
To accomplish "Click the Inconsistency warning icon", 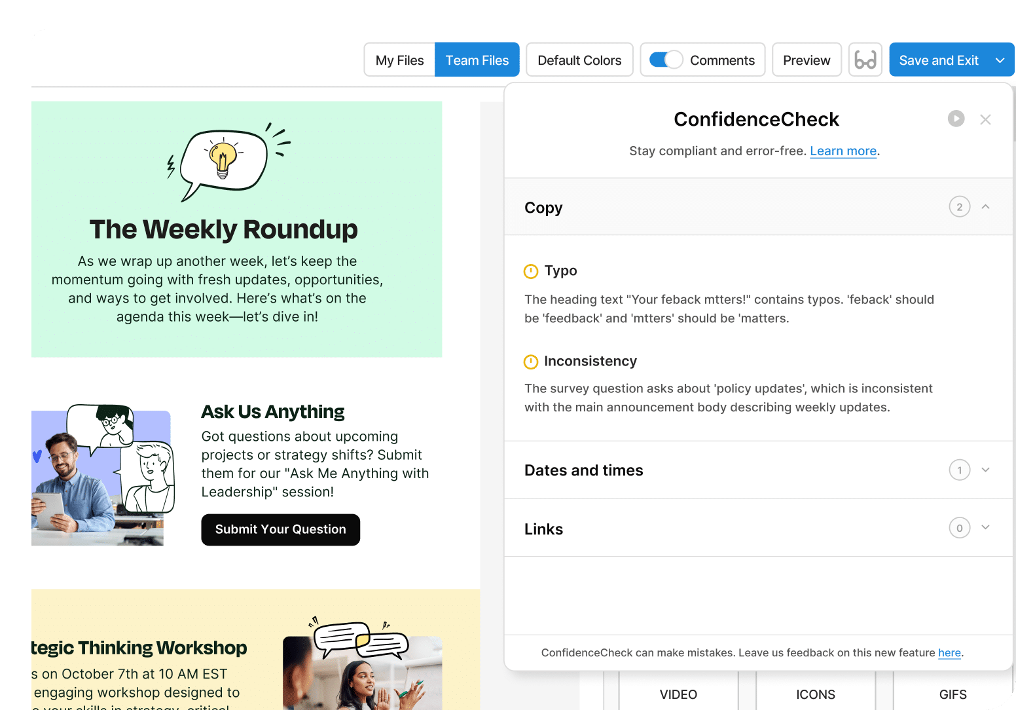I will pos(531,362).
